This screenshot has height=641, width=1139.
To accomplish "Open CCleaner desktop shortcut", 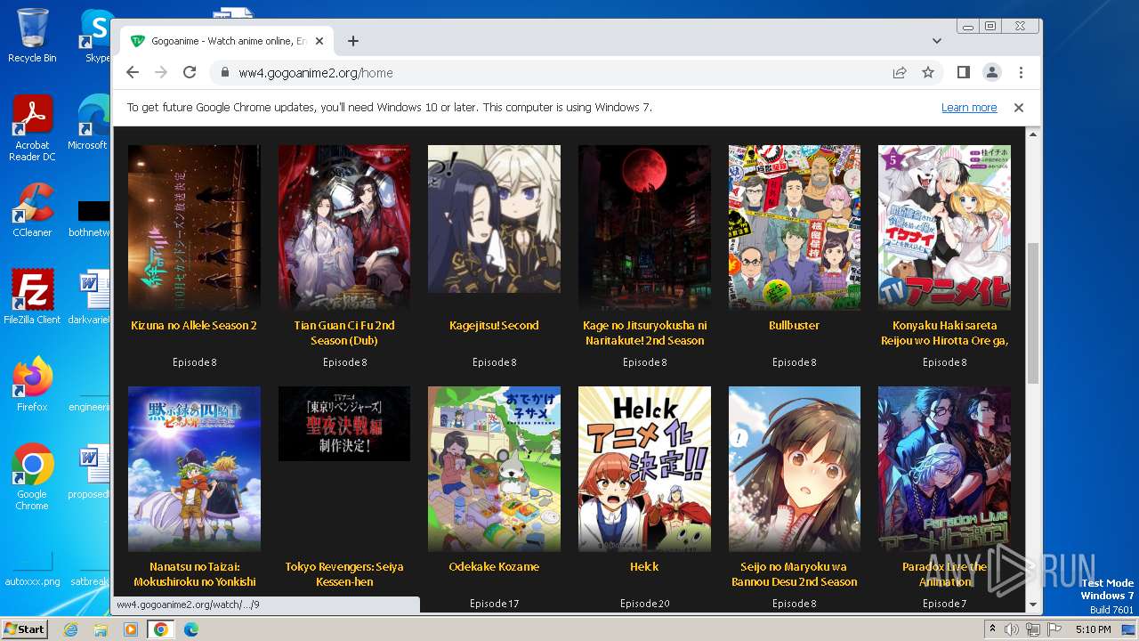I will [32, 210].
